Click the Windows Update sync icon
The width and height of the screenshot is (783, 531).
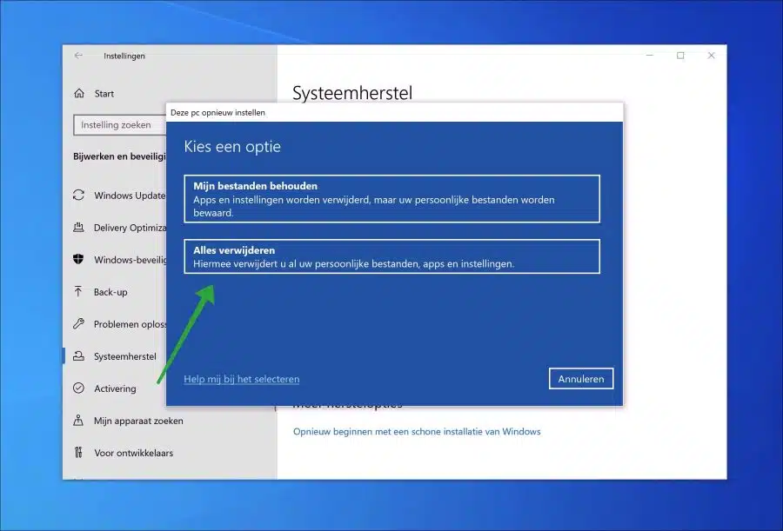tap(78, 196)
